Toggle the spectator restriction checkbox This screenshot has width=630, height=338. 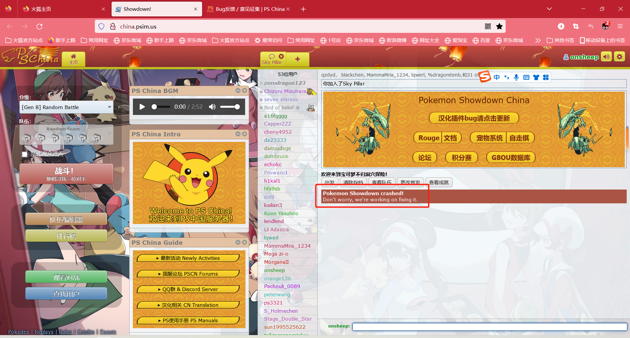(x=25, y=154)
